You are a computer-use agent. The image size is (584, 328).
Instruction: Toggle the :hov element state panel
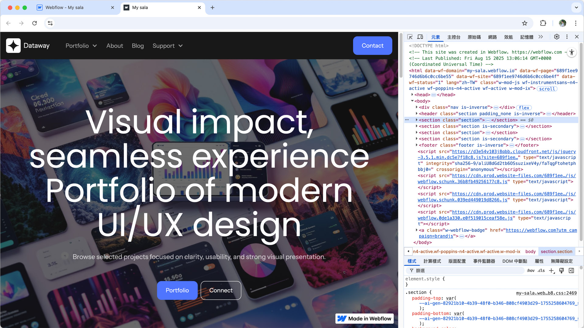click(530, 271)
